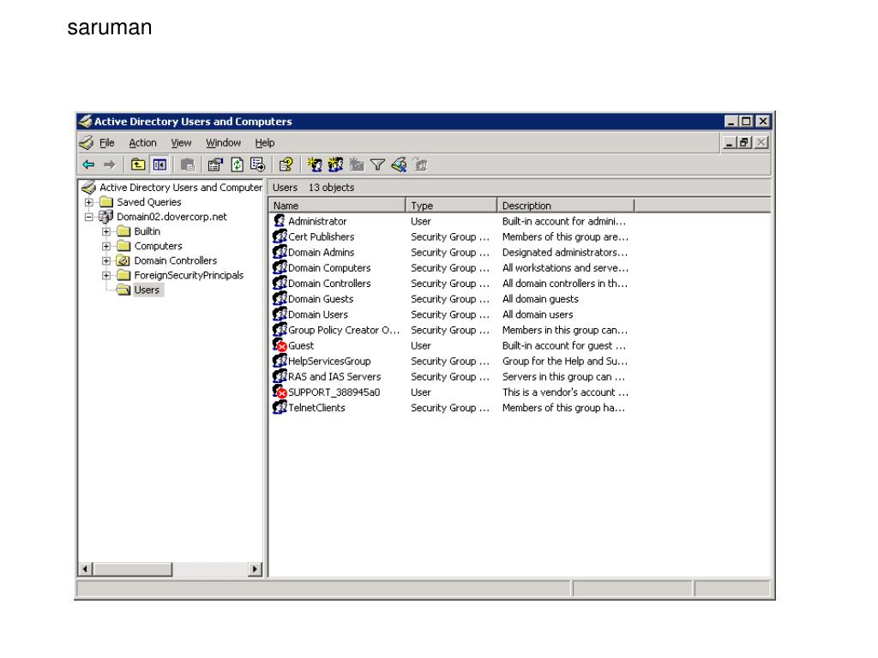The width and height of the screenshot is (878, 658).
Task: Select the Saved Queries tree item
Action: coord(149,202)
